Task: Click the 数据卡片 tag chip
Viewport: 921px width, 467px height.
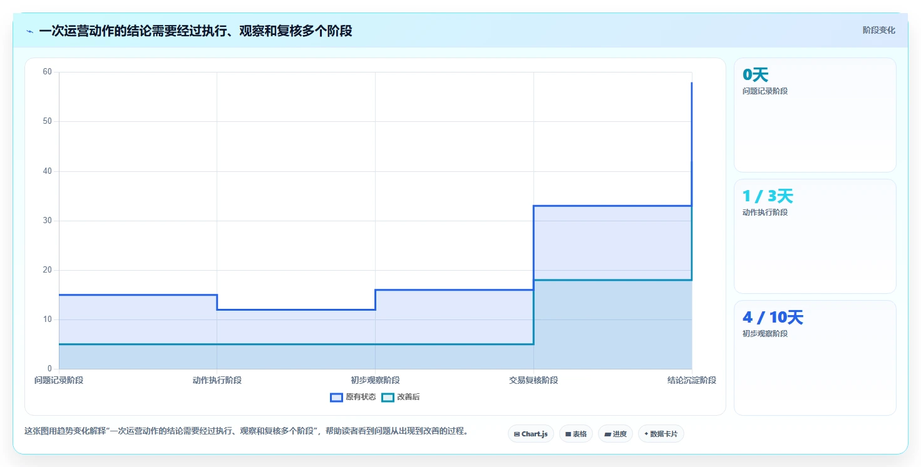Action: coord(661,434)
